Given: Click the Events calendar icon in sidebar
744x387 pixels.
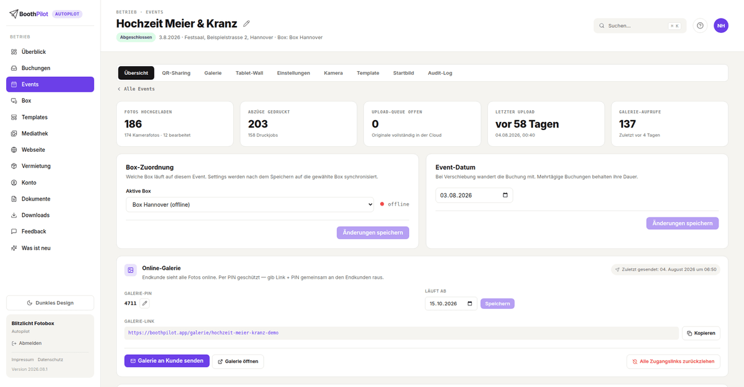Looking at the screenshot, I should point(14,84).
